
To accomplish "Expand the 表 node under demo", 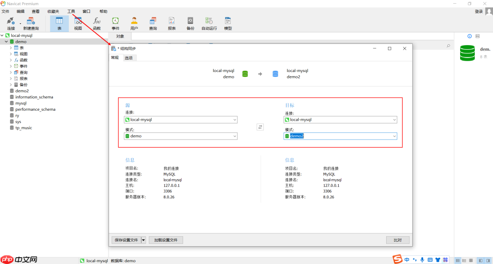I will [x=10, y=48].
